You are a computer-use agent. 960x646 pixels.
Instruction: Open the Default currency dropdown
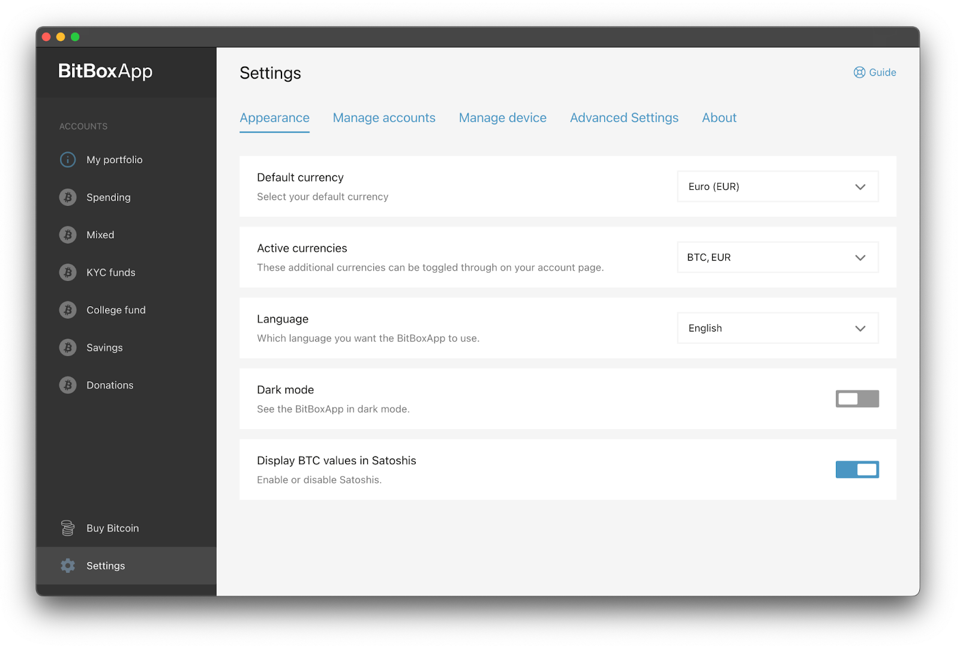point(778,187)
